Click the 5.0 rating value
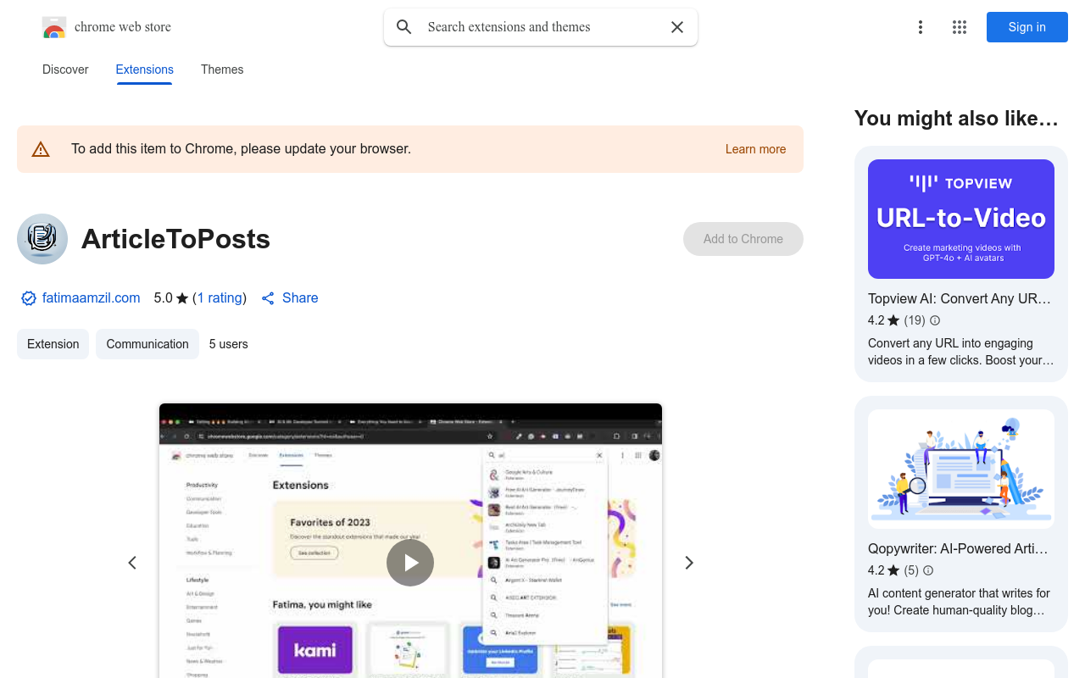Image resolution: width=1085 pixels, height=678 pixels. (163, 298)
